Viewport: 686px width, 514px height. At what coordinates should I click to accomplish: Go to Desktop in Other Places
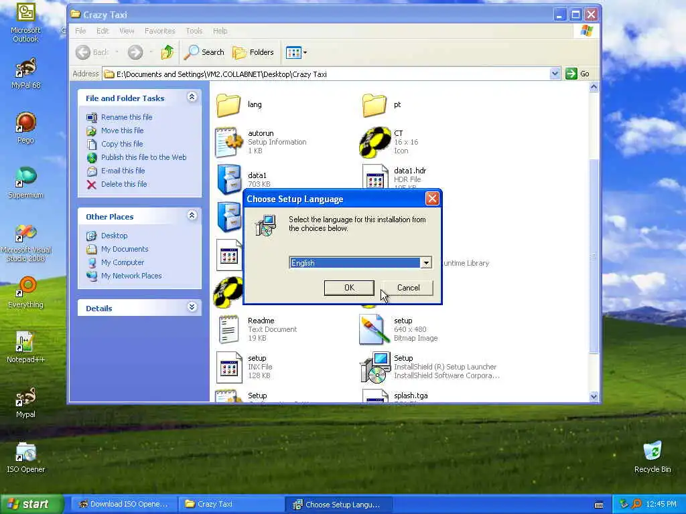(x=114, y=236)
